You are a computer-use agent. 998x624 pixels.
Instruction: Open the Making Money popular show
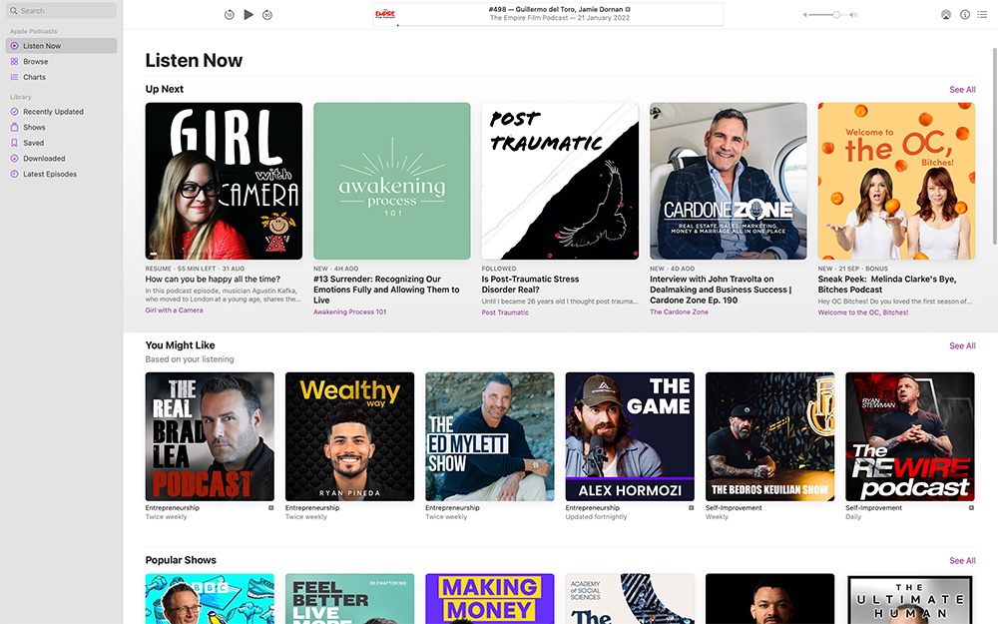pos(489,598)
